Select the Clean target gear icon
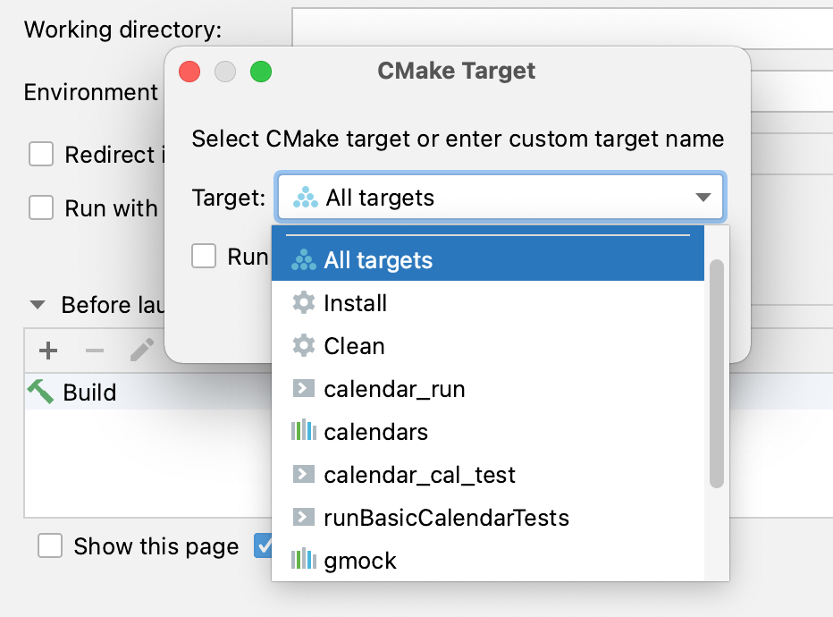 click(x=304, y=346)
